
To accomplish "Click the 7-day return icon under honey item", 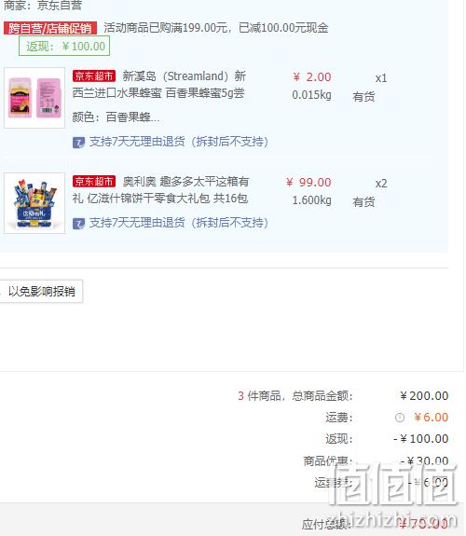I will pos(78,143).
